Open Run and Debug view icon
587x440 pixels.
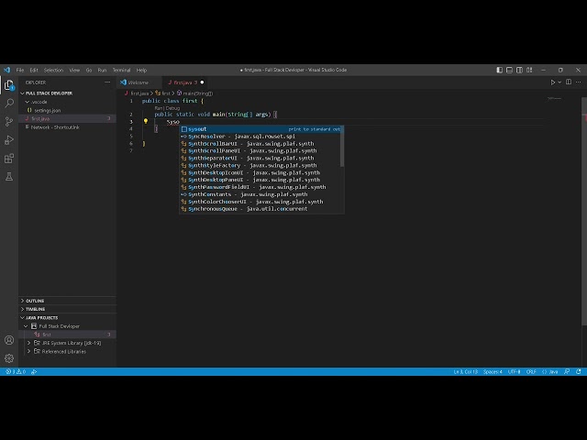(x=9, y=140)
